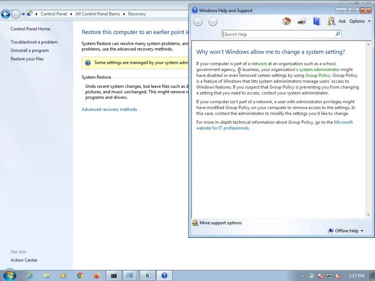Expand the arrow before Control Panel breadcrumb

[37, 14]
